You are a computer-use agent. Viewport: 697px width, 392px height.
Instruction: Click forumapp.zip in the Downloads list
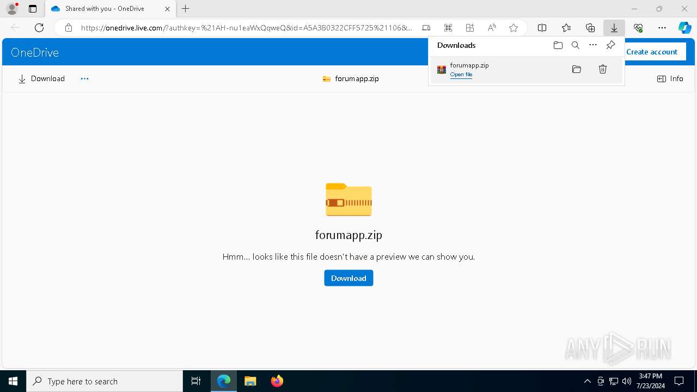pyautogui.click(x=469, y=65)
